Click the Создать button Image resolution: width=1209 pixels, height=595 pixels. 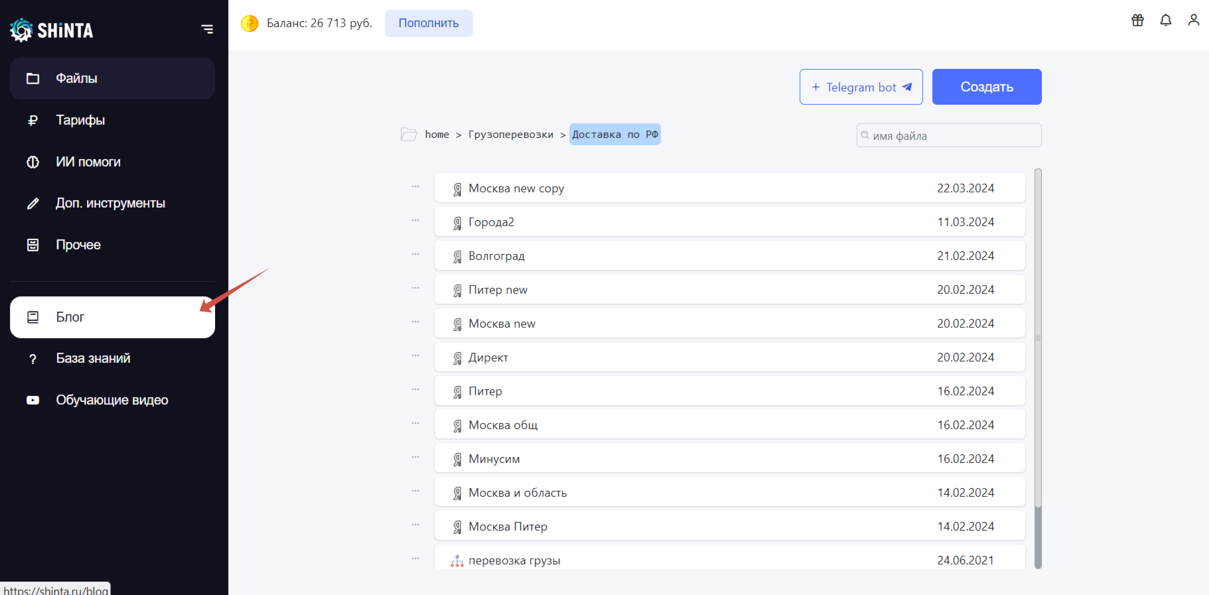(987, 87)
